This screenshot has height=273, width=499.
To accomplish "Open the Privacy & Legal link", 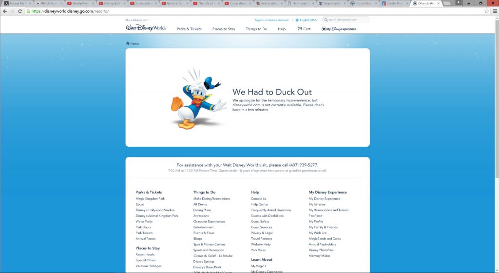I will click(x=262, y=233).
